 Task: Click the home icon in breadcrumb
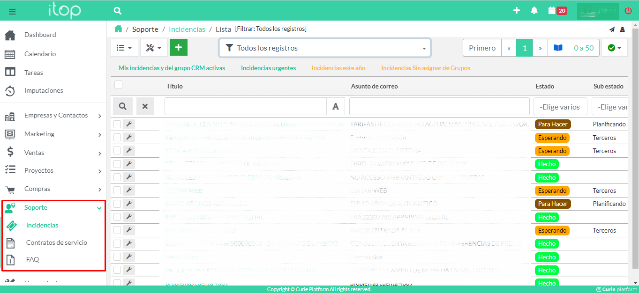point(118,29)
